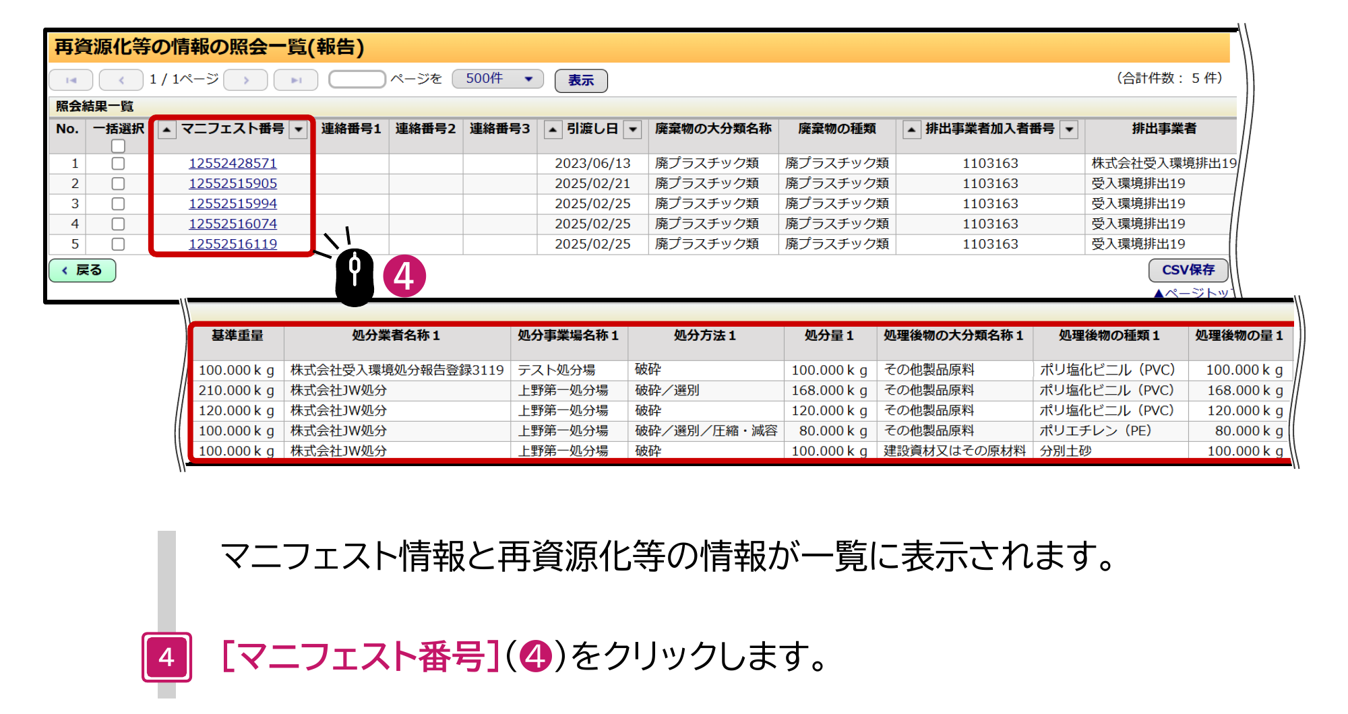Go to the first page button

coord(71,80)
